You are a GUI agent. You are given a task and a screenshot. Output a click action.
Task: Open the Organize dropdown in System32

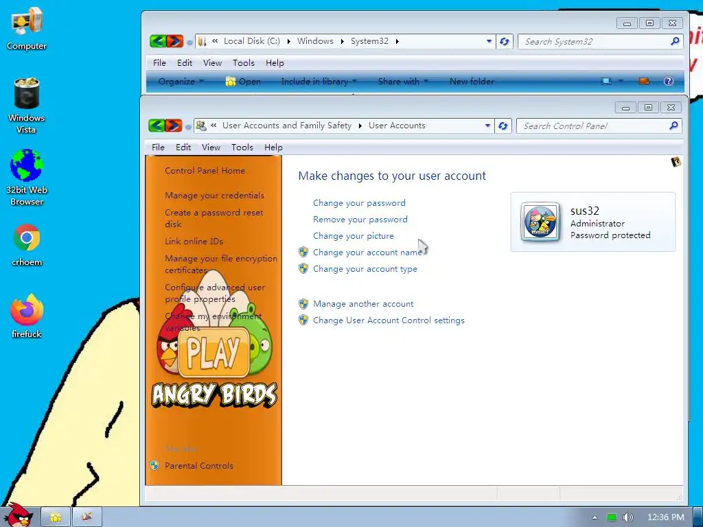181,81
